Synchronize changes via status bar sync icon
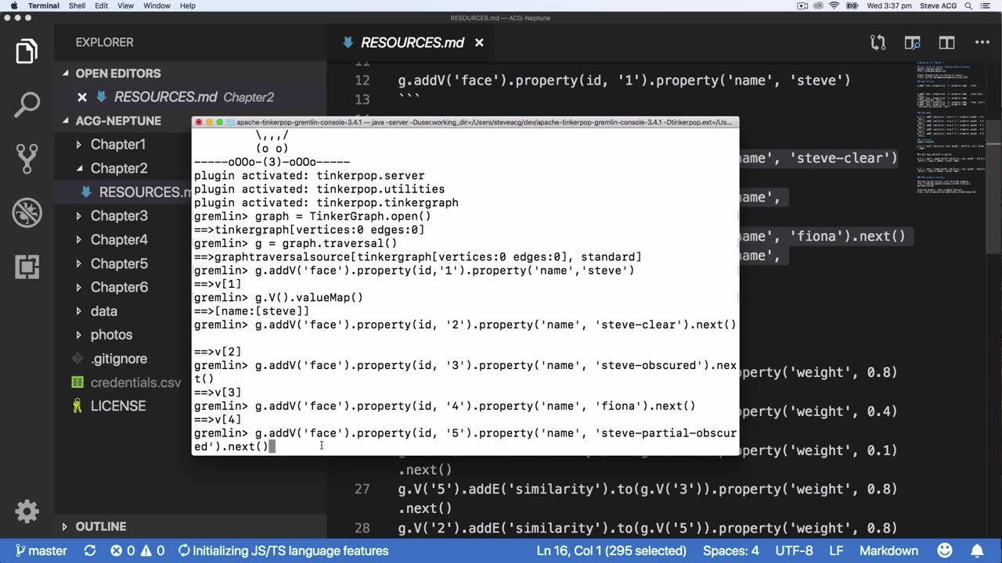Image resolution: width=1002 pixels, height=563 pixels. [x=90, y=550]
